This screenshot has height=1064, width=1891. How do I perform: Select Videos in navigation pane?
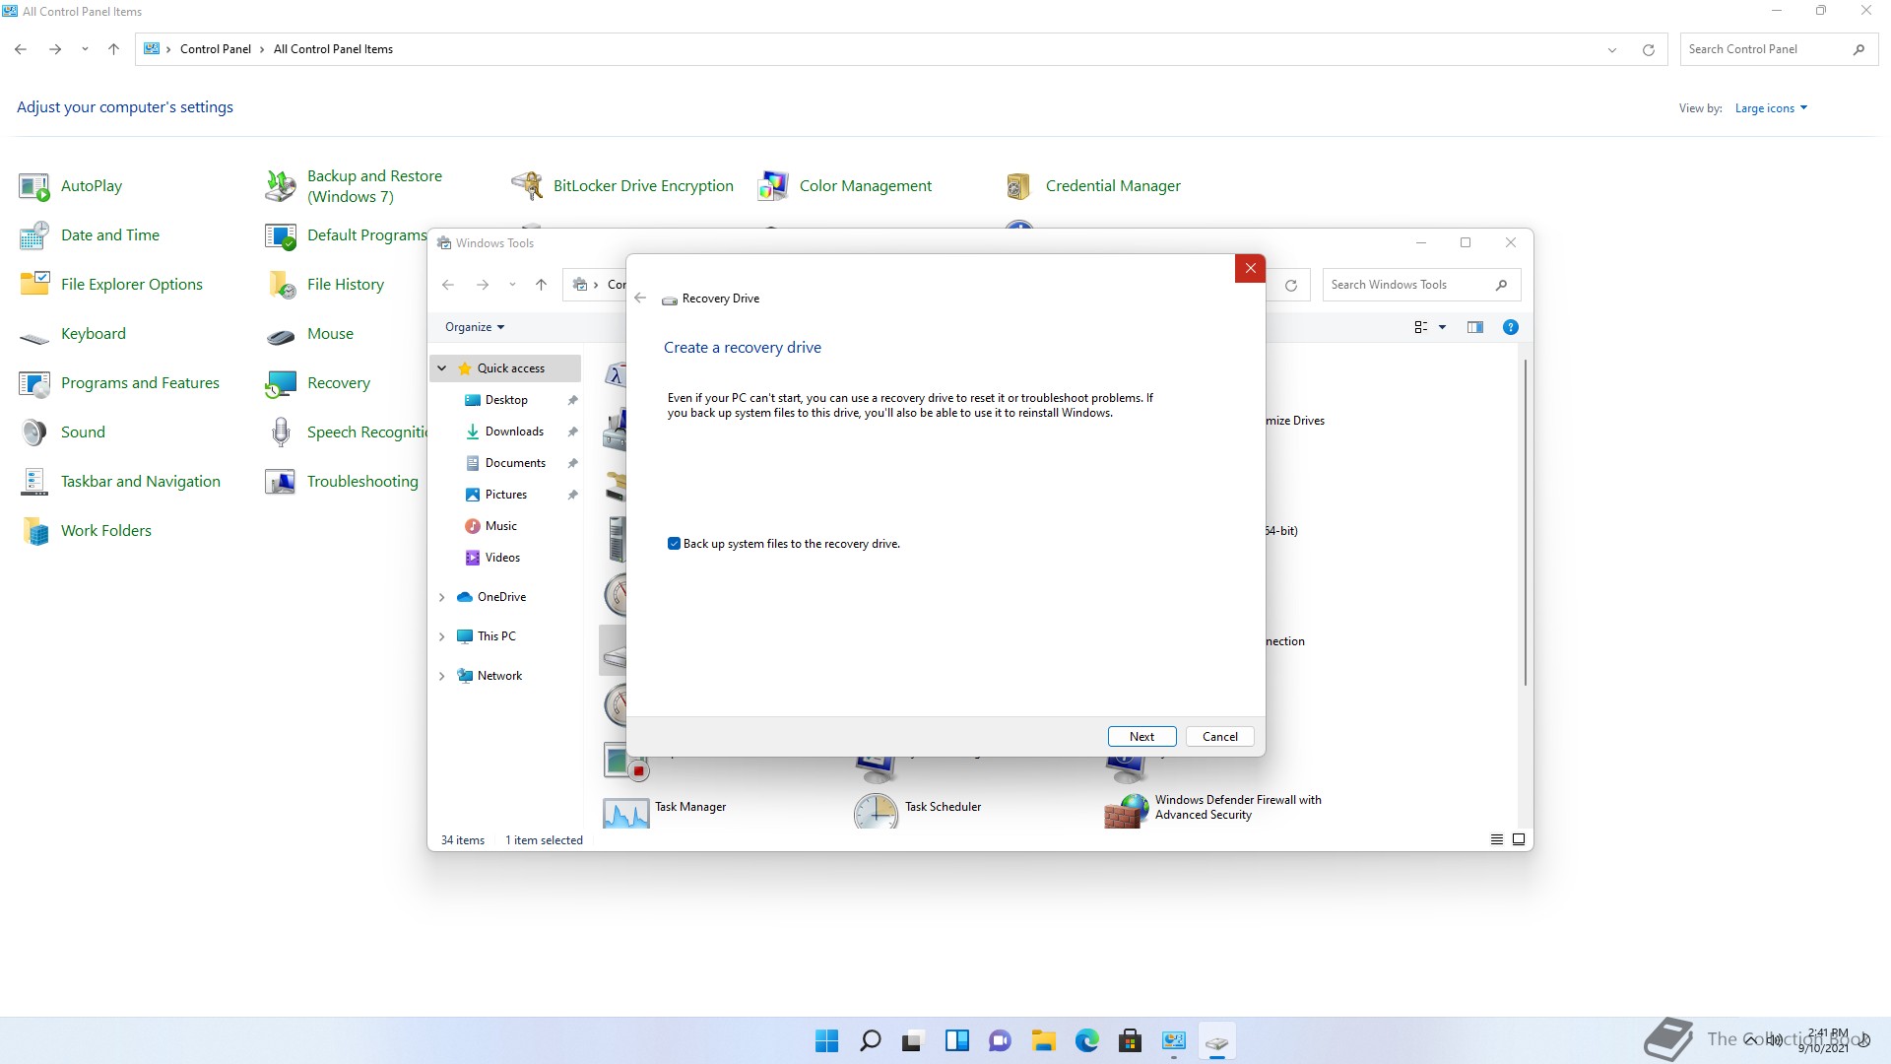tap(502, 558)
